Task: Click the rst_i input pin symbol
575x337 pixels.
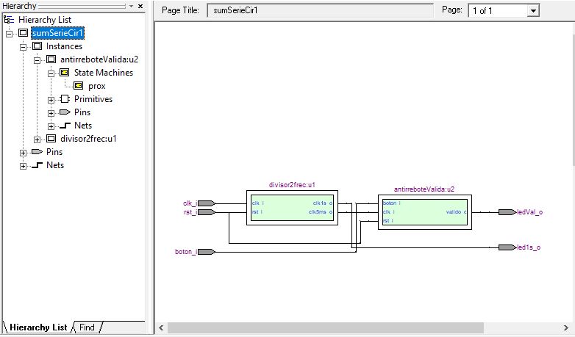Action: pyautogui.click(x=207, y=212)
